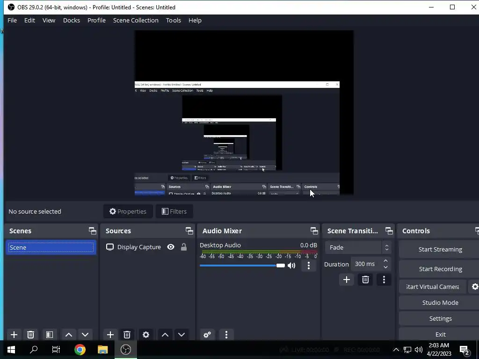Screen dimensions: 479x359
Task: Select the Scene item in Scenes list
Action: [x=51, y=248]
